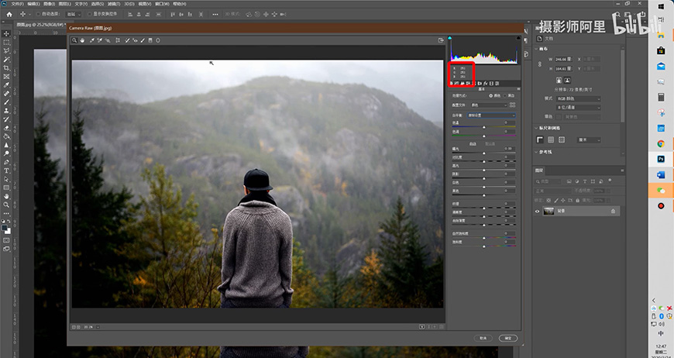The image size is (674, 358).
Task: Collapse the Guides section in Properties
Action: 536,152
